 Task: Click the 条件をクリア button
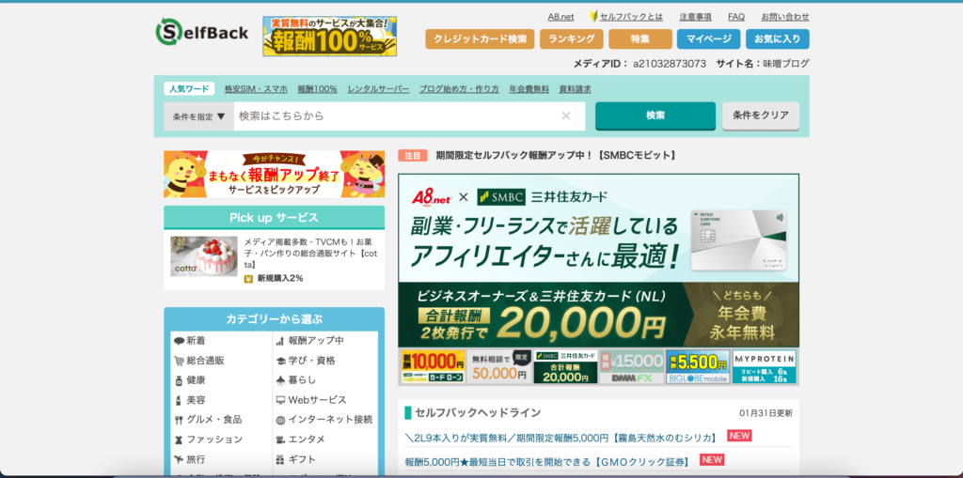(761, 116)
